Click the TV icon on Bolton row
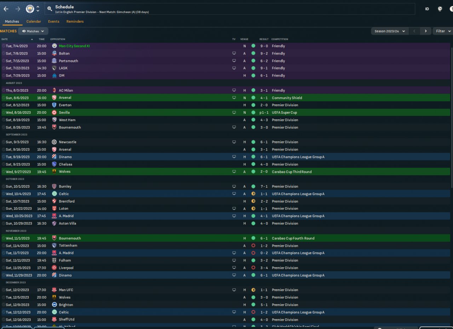The height and width of the screenshot is (329, 453). (234, 53)
